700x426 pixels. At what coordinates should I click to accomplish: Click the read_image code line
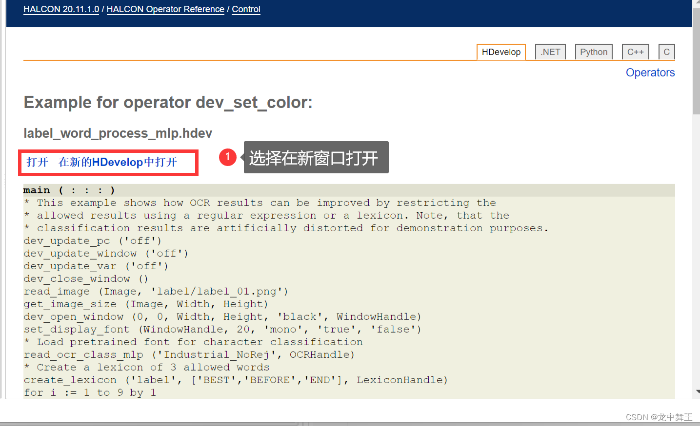[x=156, y=292]
